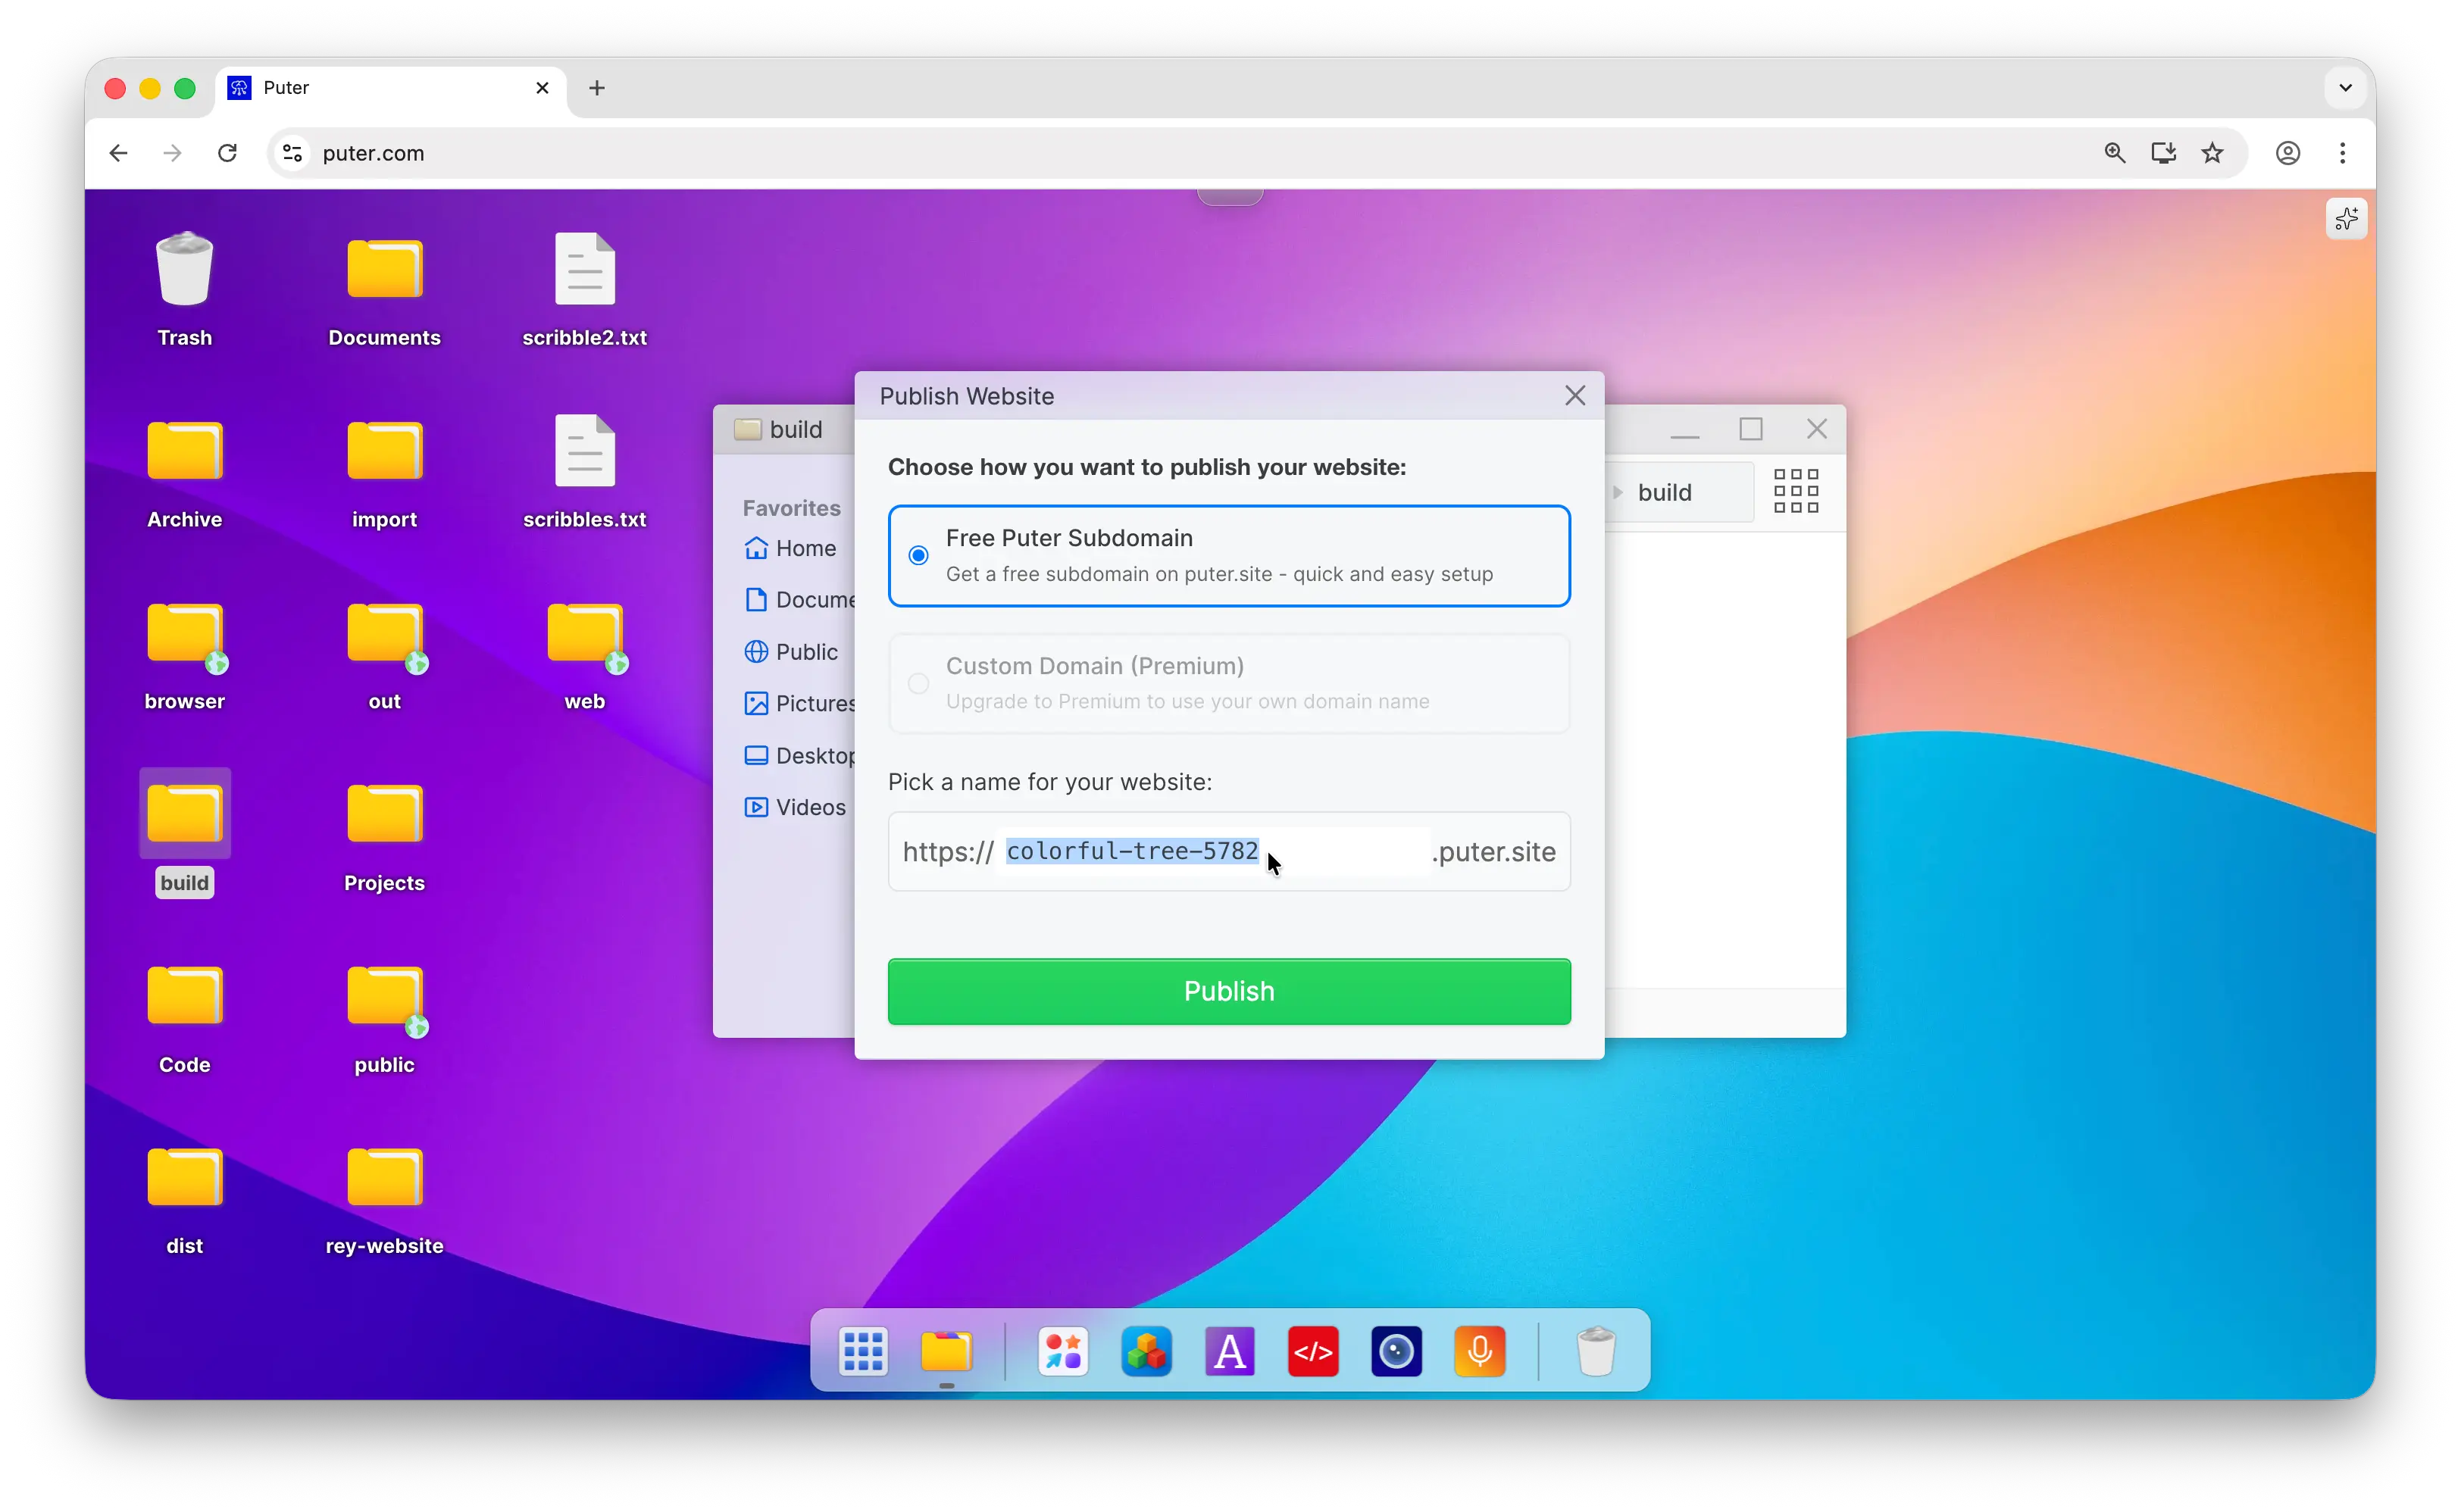Select the grid view toggle in the build window
Screen dimensions: 2461x1512
(x=1796, y=491)
